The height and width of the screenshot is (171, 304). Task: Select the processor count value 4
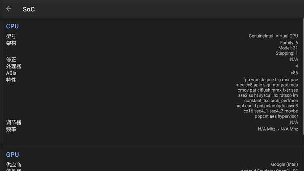click(297, 66)
